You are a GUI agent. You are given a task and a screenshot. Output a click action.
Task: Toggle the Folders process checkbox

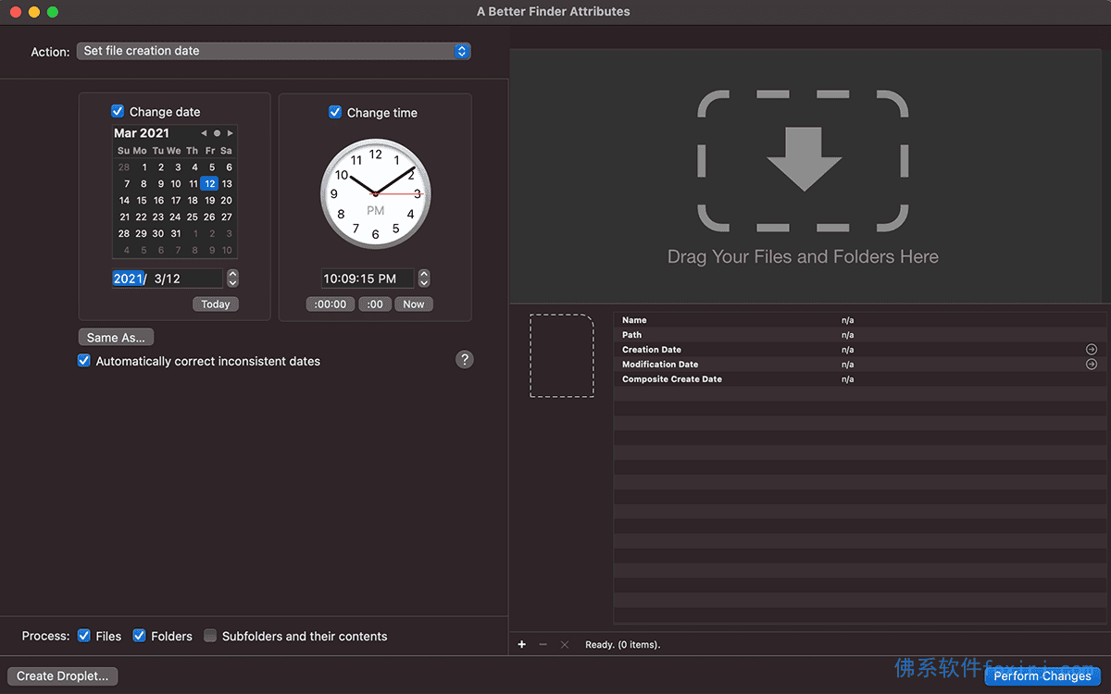pyautogui.click(x=140, y=636)
